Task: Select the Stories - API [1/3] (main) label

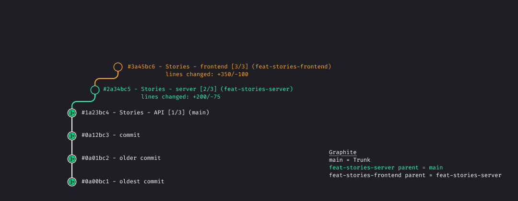Action: tap(145, 112)
